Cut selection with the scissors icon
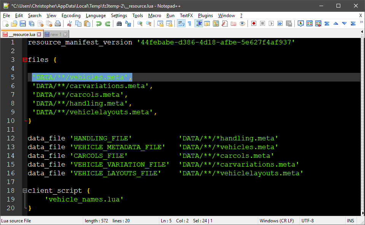Viewport: 365px width, 225px height. (69, 24)
